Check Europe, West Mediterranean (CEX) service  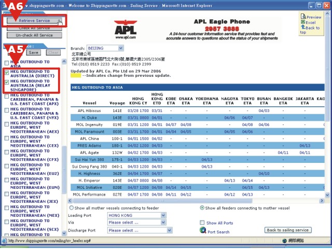[7, 138]
